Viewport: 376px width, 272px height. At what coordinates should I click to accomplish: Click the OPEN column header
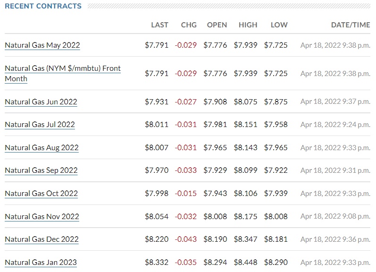tap(217, 25)
